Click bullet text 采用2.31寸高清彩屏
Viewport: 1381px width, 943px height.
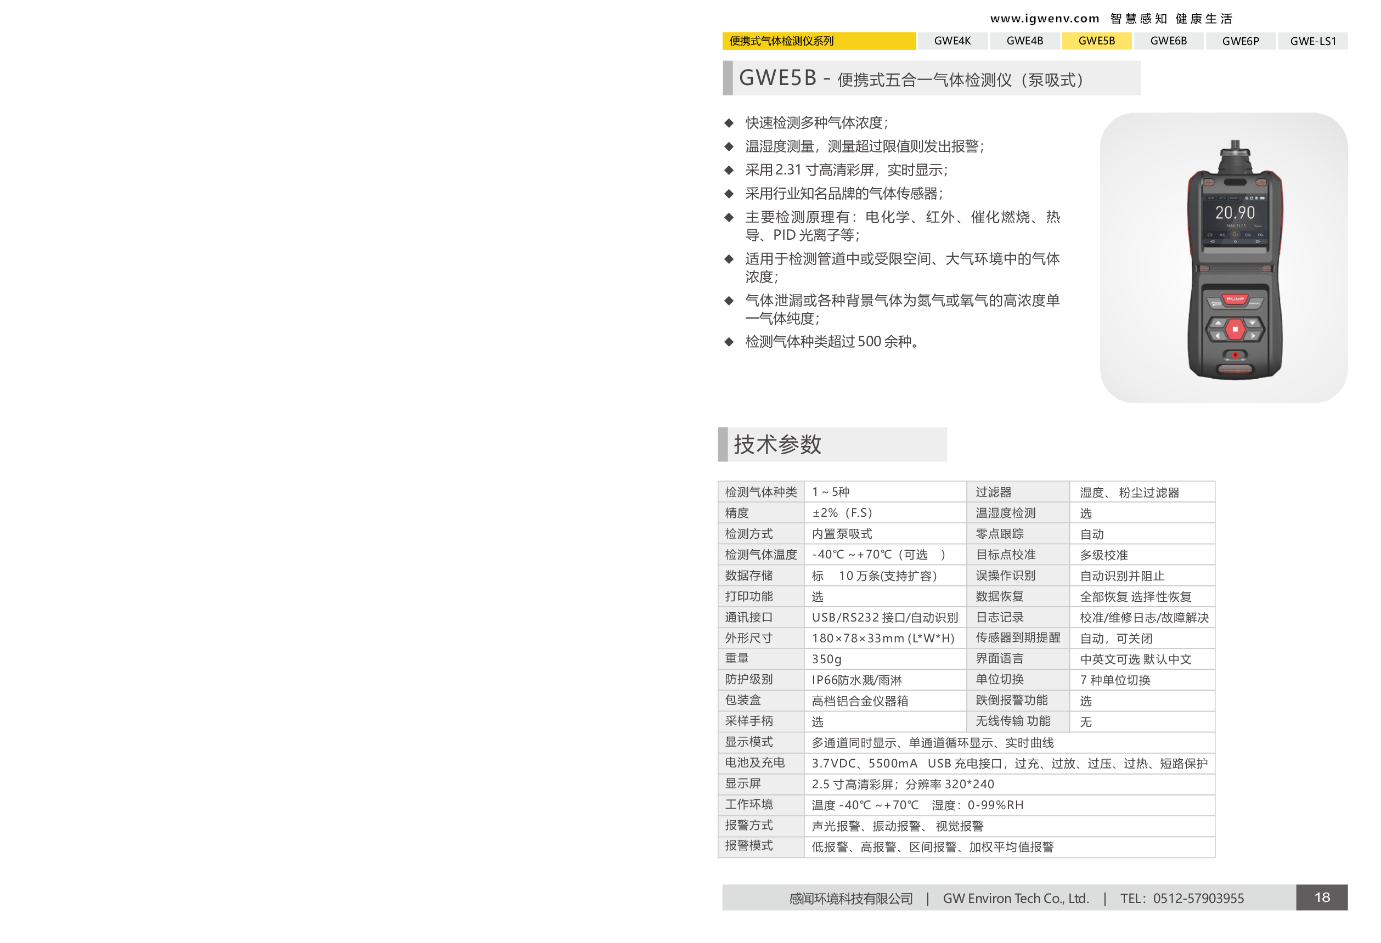click(x=846, y=170)
